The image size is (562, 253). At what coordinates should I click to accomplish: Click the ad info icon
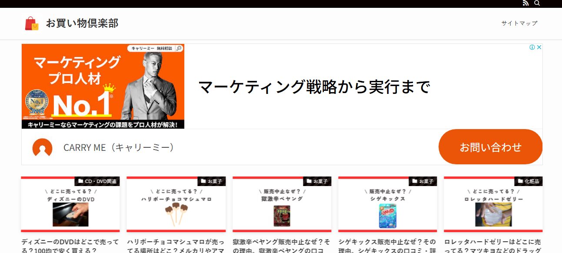pyautogui.click(x=532, y=47)
